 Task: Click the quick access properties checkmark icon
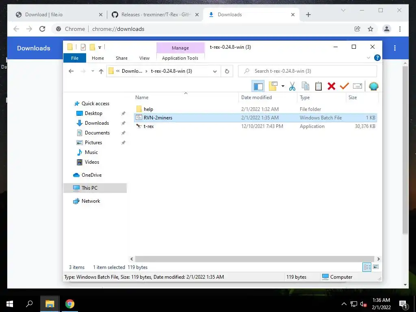click(x=83, y=47)
